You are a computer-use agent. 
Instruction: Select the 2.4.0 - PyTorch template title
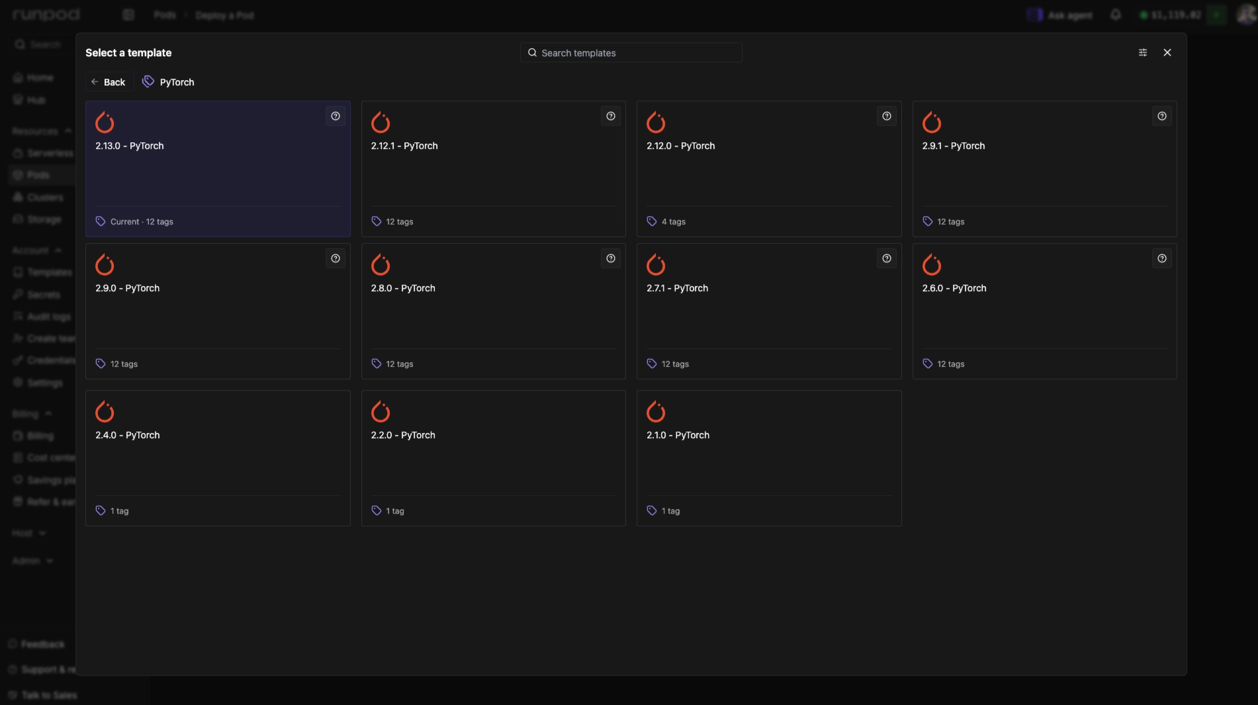128,435
